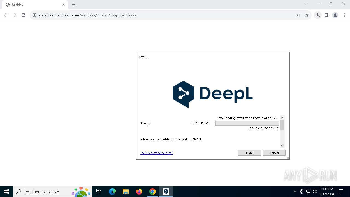Click the meet now tray icon
This screenshot has height=197, width=350.
click(x=302, y=192)
